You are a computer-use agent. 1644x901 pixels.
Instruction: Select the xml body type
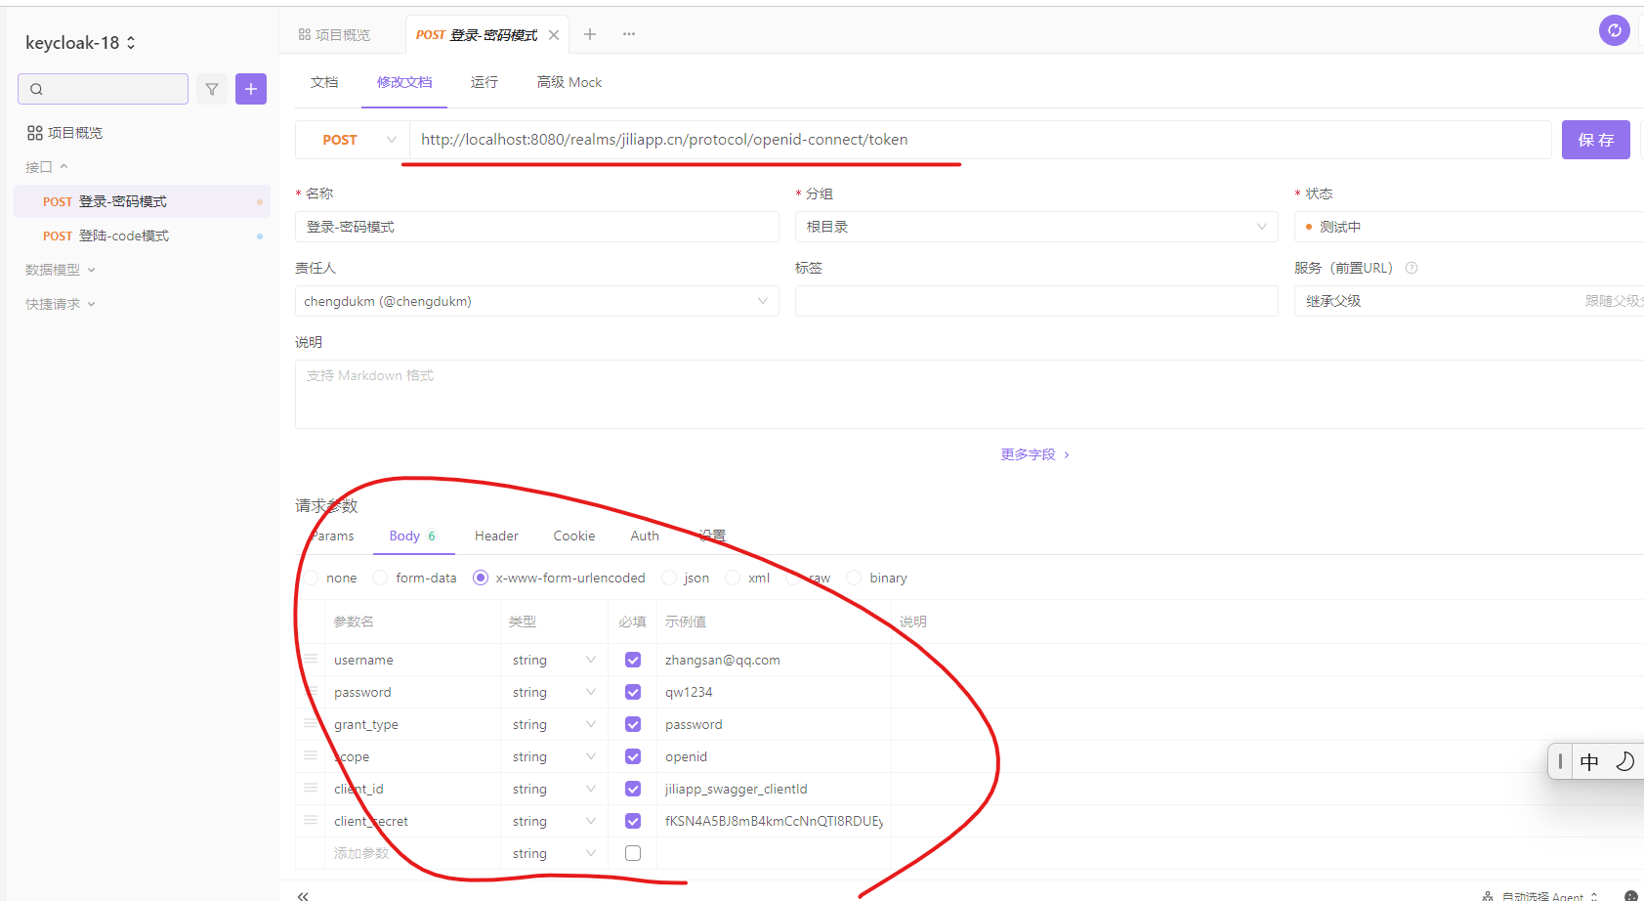point(748,578)
